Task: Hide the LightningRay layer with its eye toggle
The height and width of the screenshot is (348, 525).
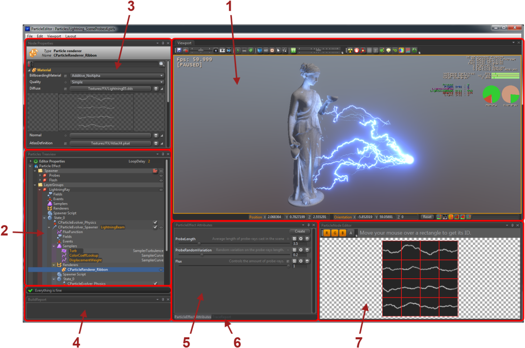Action: click(x=160, y=189)
